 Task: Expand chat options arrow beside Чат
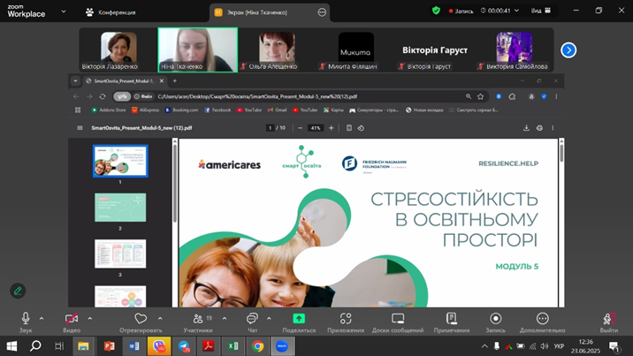(x=269, y=319)
